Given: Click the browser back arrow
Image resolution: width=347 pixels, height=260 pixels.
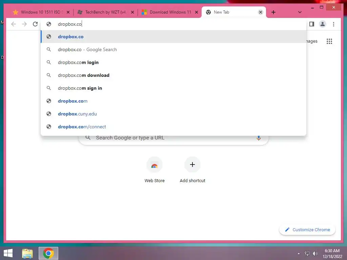Looking at the screenshot, I should pos(14,24).
